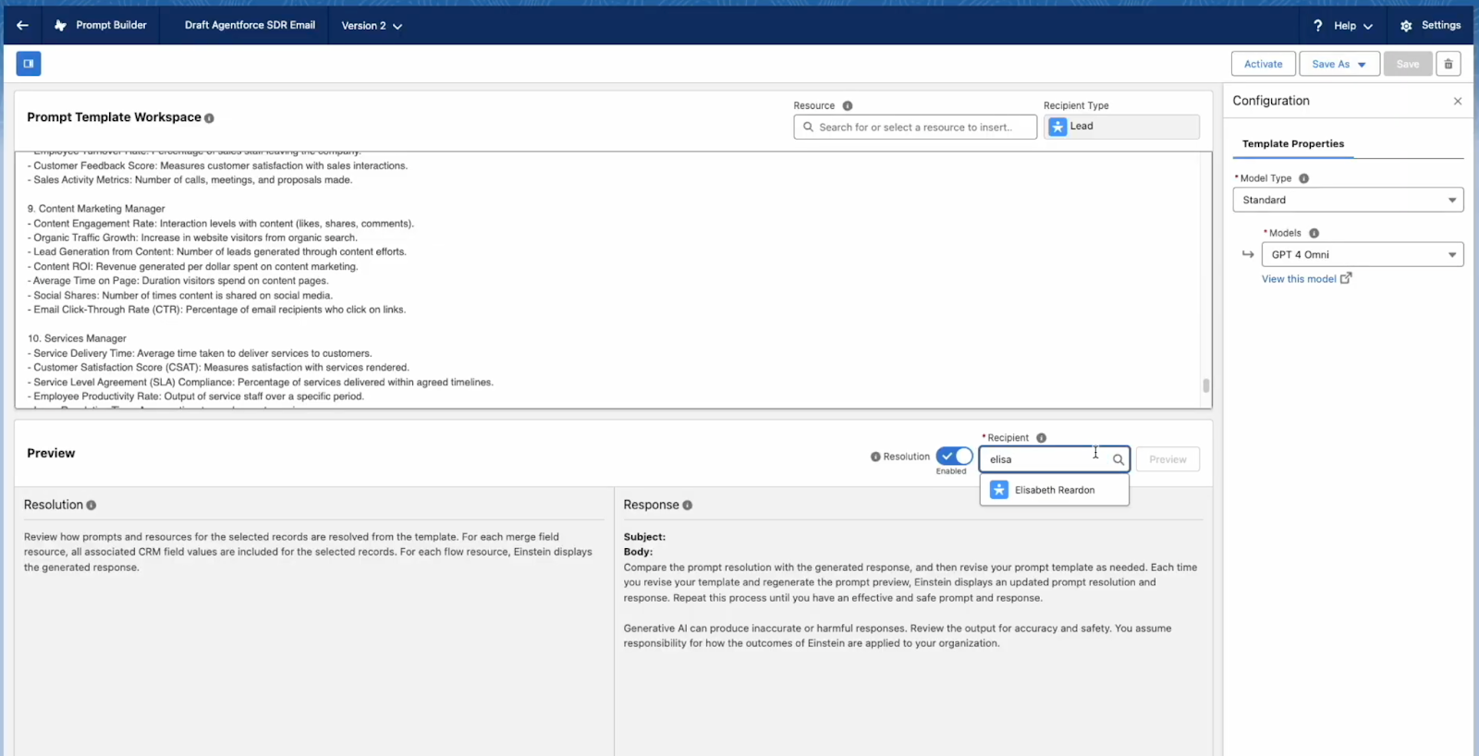Click the Help question mark icon
Viewport: 1479px width, 756px height.
1317,26
